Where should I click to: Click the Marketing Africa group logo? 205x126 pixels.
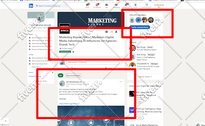(65, 29)
